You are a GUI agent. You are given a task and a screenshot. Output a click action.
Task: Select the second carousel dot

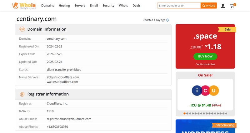[187, 113]
